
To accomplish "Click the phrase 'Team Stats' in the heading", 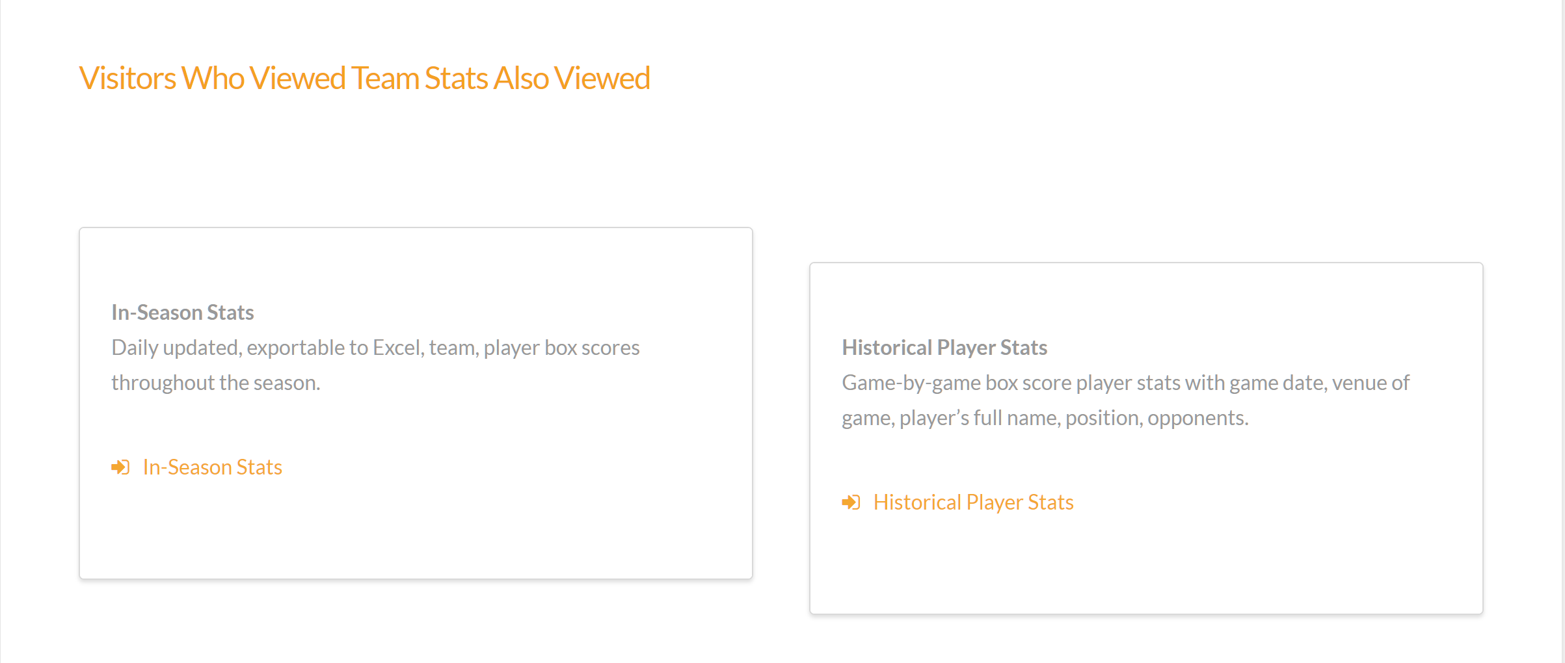I will click(x=420, y=78).
